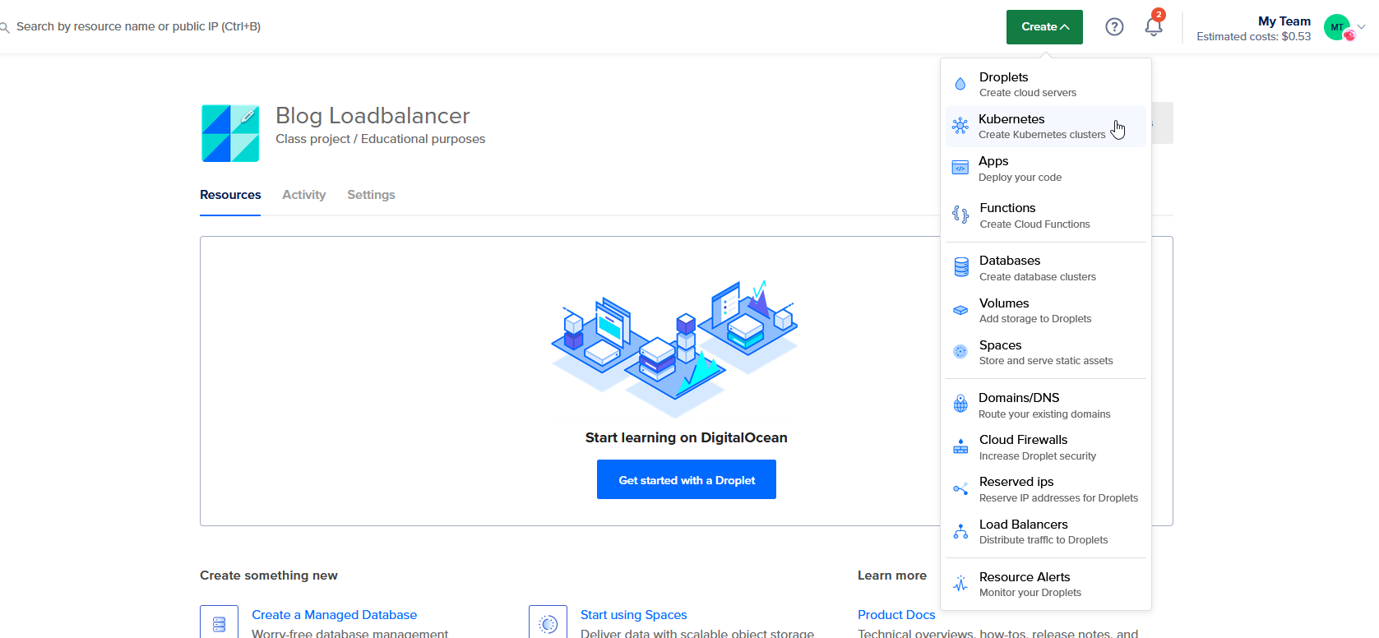
Task: Select Resource Alerts menu entry
Action: (x=1046, y=584)
